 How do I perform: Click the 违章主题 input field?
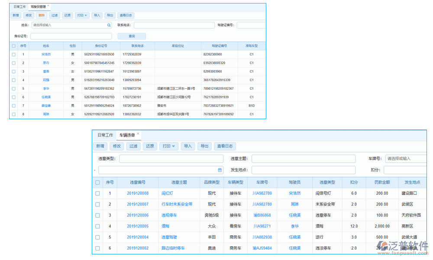click(x=303, y=159)
